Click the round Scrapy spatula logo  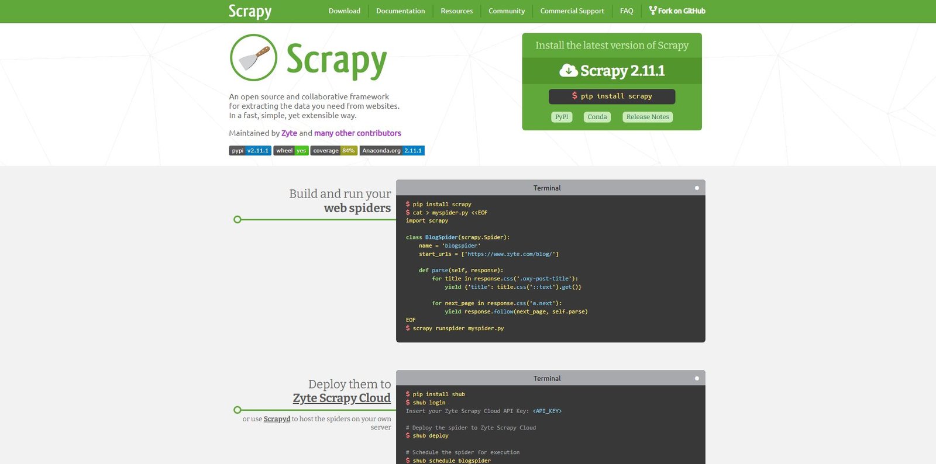pos(253,57)
